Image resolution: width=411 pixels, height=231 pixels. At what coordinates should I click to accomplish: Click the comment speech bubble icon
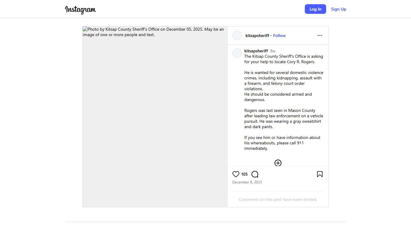255,174
